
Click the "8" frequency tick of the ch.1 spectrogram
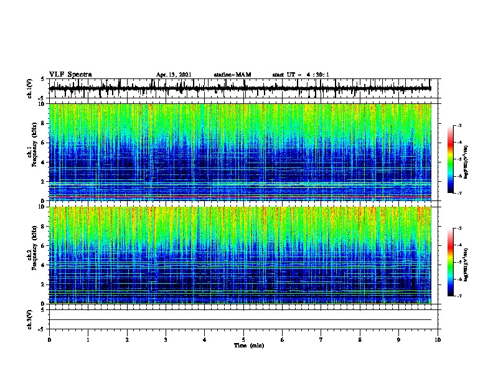click(x=44, y=123)
